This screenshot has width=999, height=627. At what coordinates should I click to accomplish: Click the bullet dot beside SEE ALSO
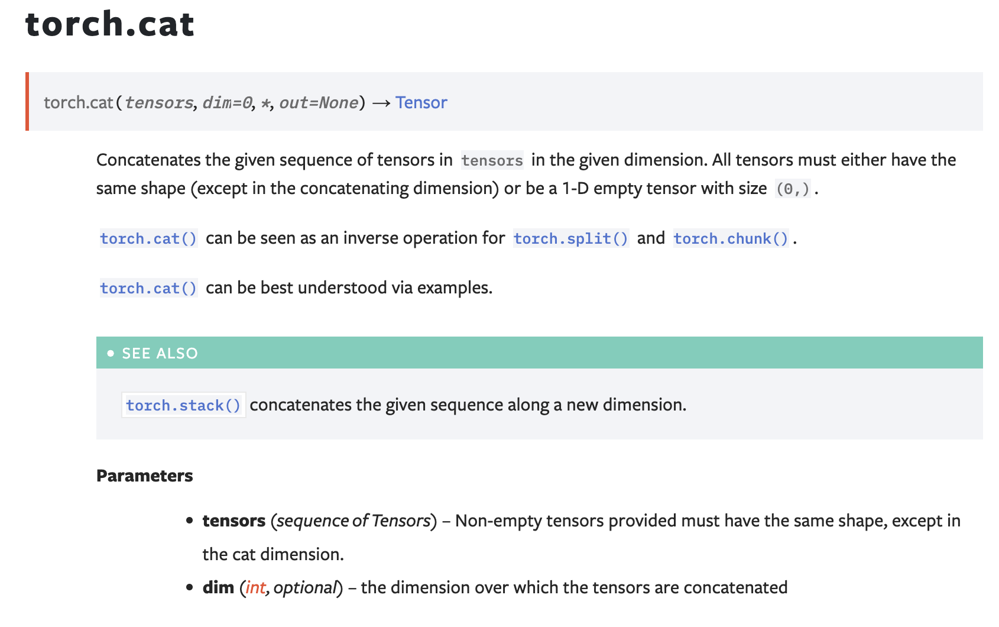pyautogui.click(x=111, y=353)
